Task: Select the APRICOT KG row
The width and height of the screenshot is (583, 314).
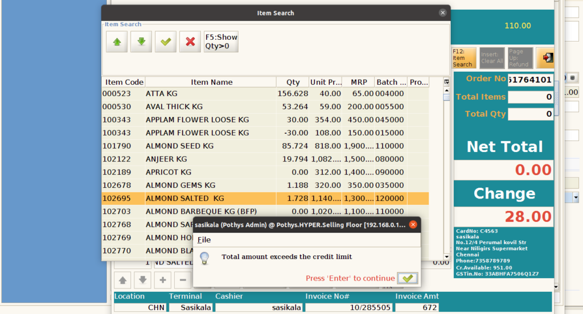Action: 265,172
